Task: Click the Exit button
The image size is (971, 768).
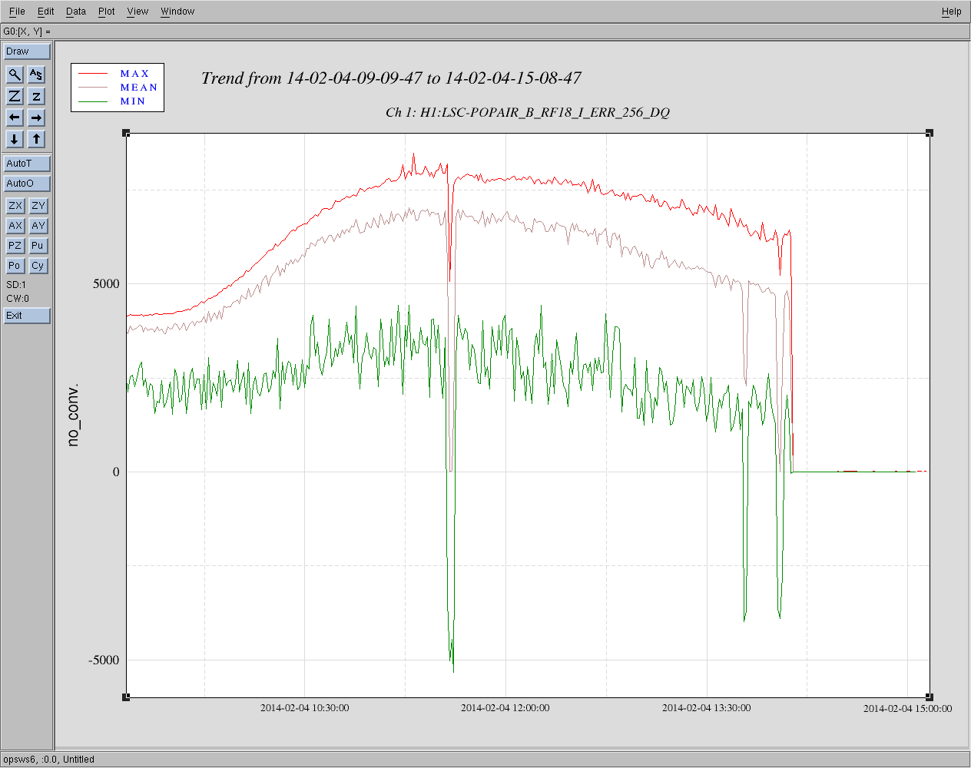Action: click(x=27, y=316)
